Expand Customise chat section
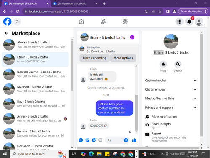The height and width of the screenshot is (158, 210). 171,80
